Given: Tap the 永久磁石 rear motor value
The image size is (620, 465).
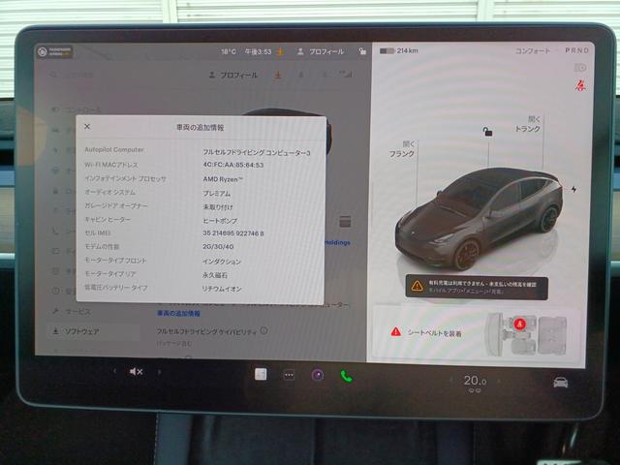Looking at the screenshot, I should point(215,275).
